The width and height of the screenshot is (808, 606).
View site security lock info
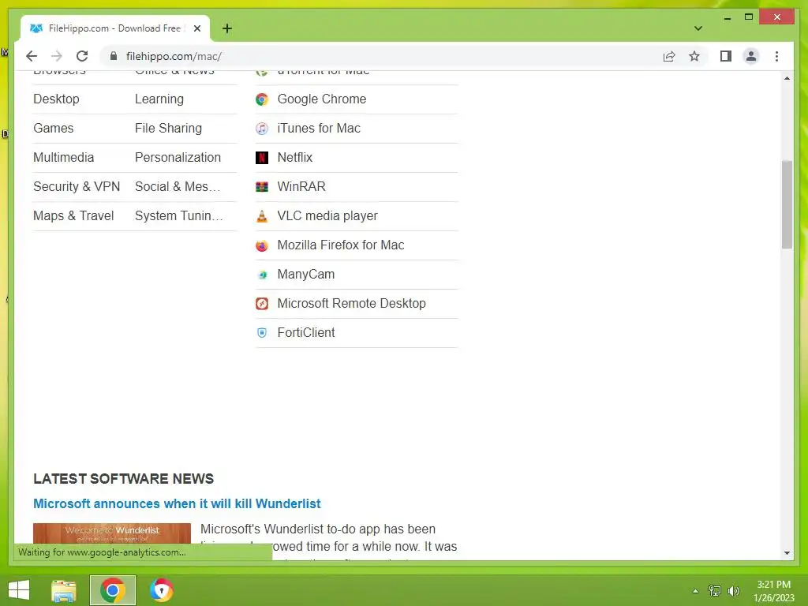(x=114, y=56)
